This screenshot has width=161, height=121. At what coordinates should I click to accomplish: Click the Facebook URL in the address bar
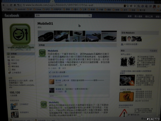click(x=59, y=5)
